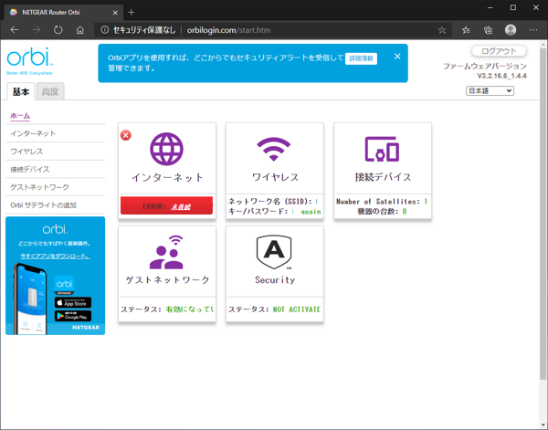Click the ネットワーク名 (SSID) text
Screen dimensions: 548x430
click(269, 202)
